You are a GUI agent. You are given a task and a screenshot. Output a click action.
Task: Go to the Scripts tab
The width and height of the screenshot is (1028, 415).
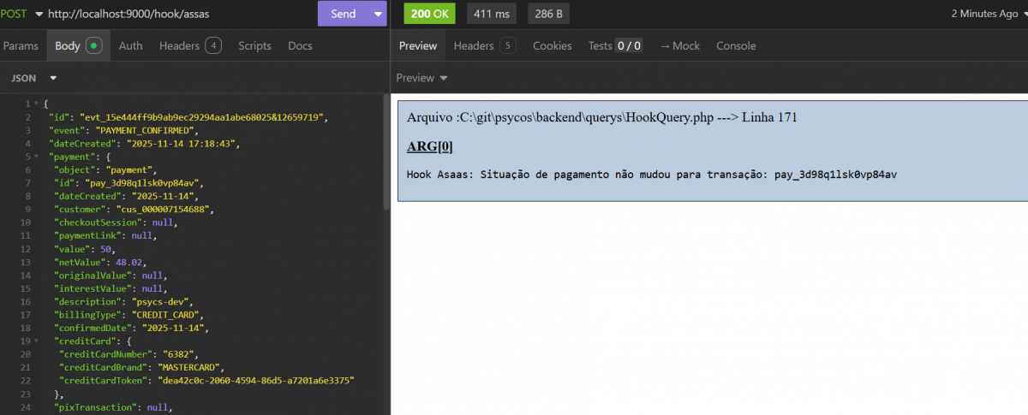click(x=254, y=46)
